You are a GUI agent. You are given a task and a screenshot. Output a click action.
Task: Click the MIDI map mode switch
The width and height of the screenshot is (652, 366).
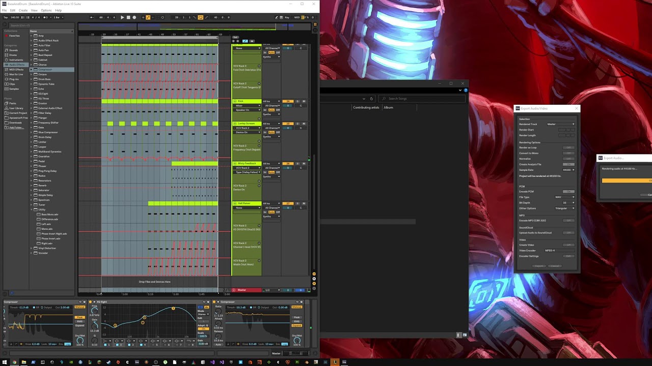297,17
